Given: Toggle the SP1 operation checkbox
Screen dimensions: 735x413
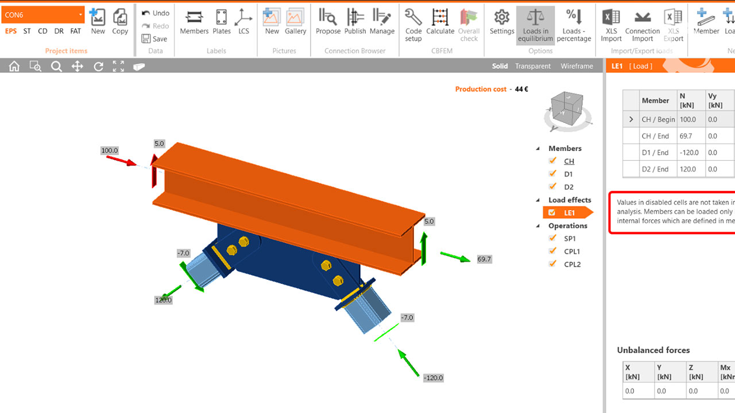Looking at the screenshot, I should point(553,238).
